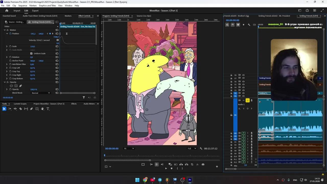
Task: Uncheck the Uniform Scale checkbox
Action: point(31,53)
